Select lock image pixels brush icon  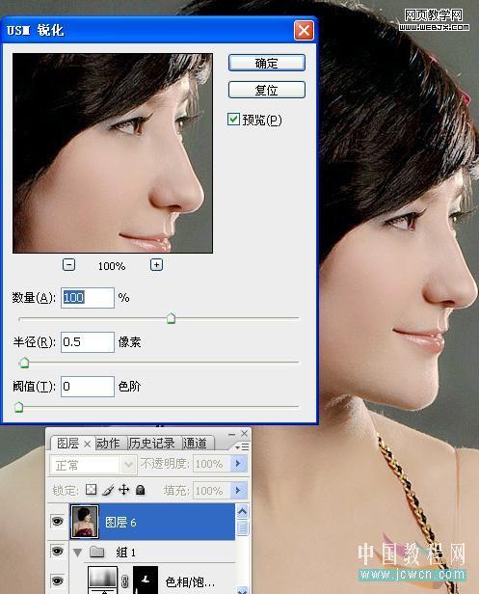[108, 490]
